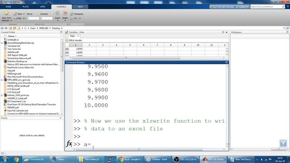Close the Variables editor panel
Viewport: 290px width, 163px height.
pyautogui.click(x=227, y=32)
